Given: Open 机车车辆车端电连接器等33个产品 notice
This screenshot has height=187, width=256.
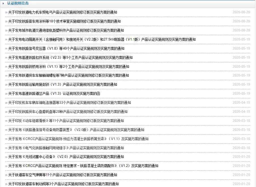Looking at the screenshot, I should click(x=69, y=103).
